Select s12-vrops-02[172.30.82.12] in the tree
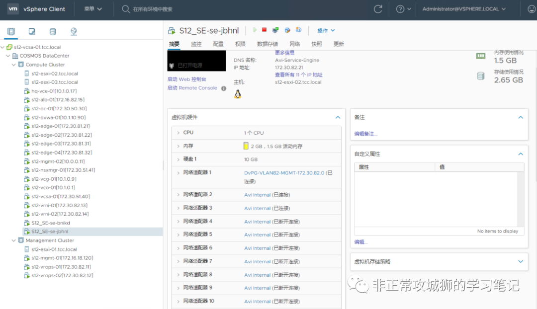The width and height of the screenshot is (537, 309). 62,275
